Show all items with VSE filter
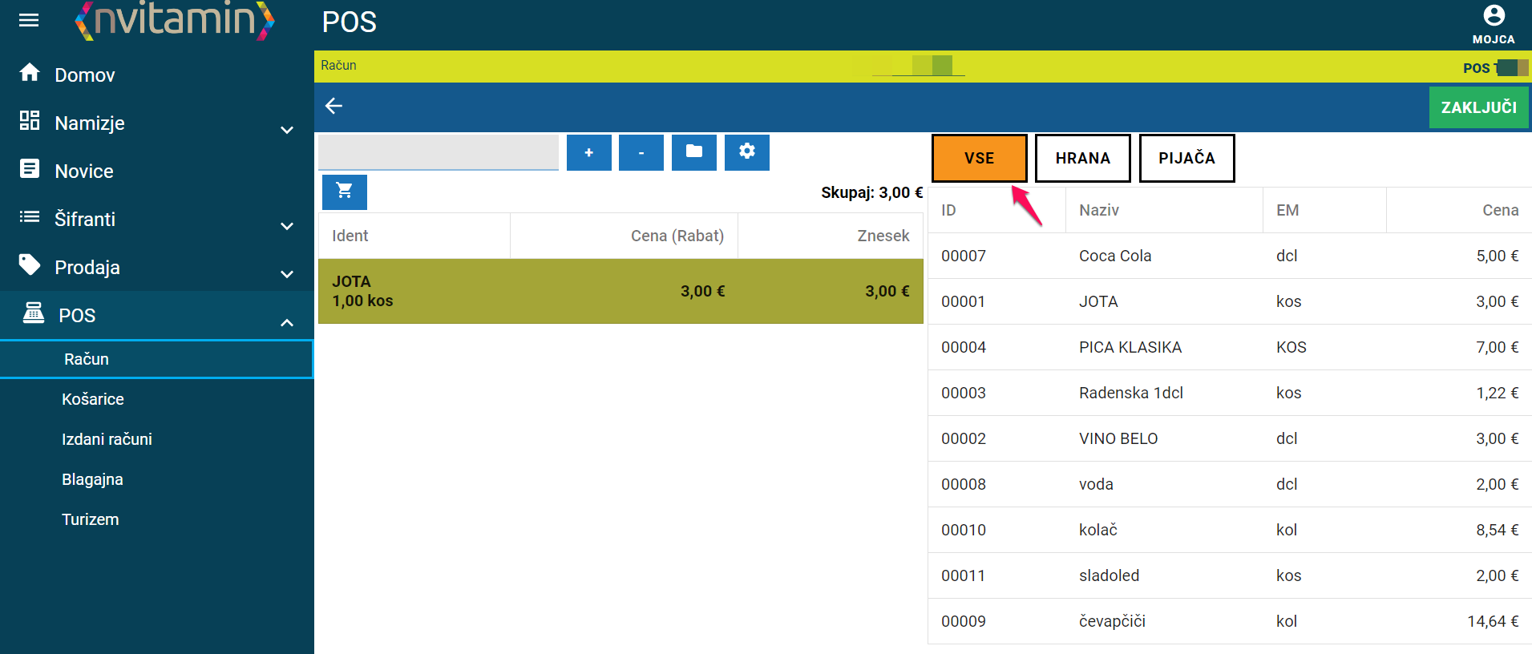The width and height of the screenshot is (1532, 654). tap(979, 158)
